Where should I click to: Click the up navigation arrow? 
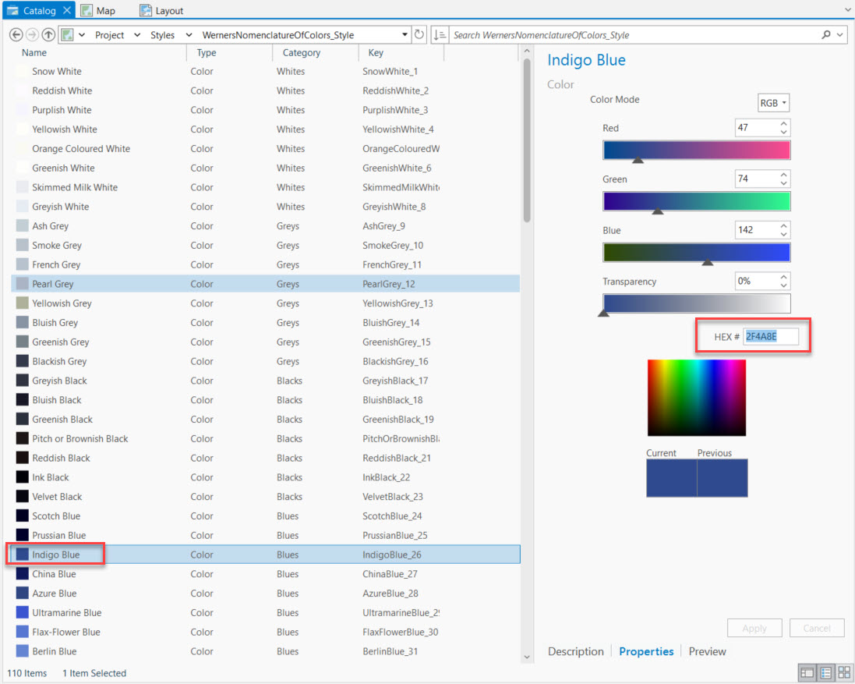point(48,34)
